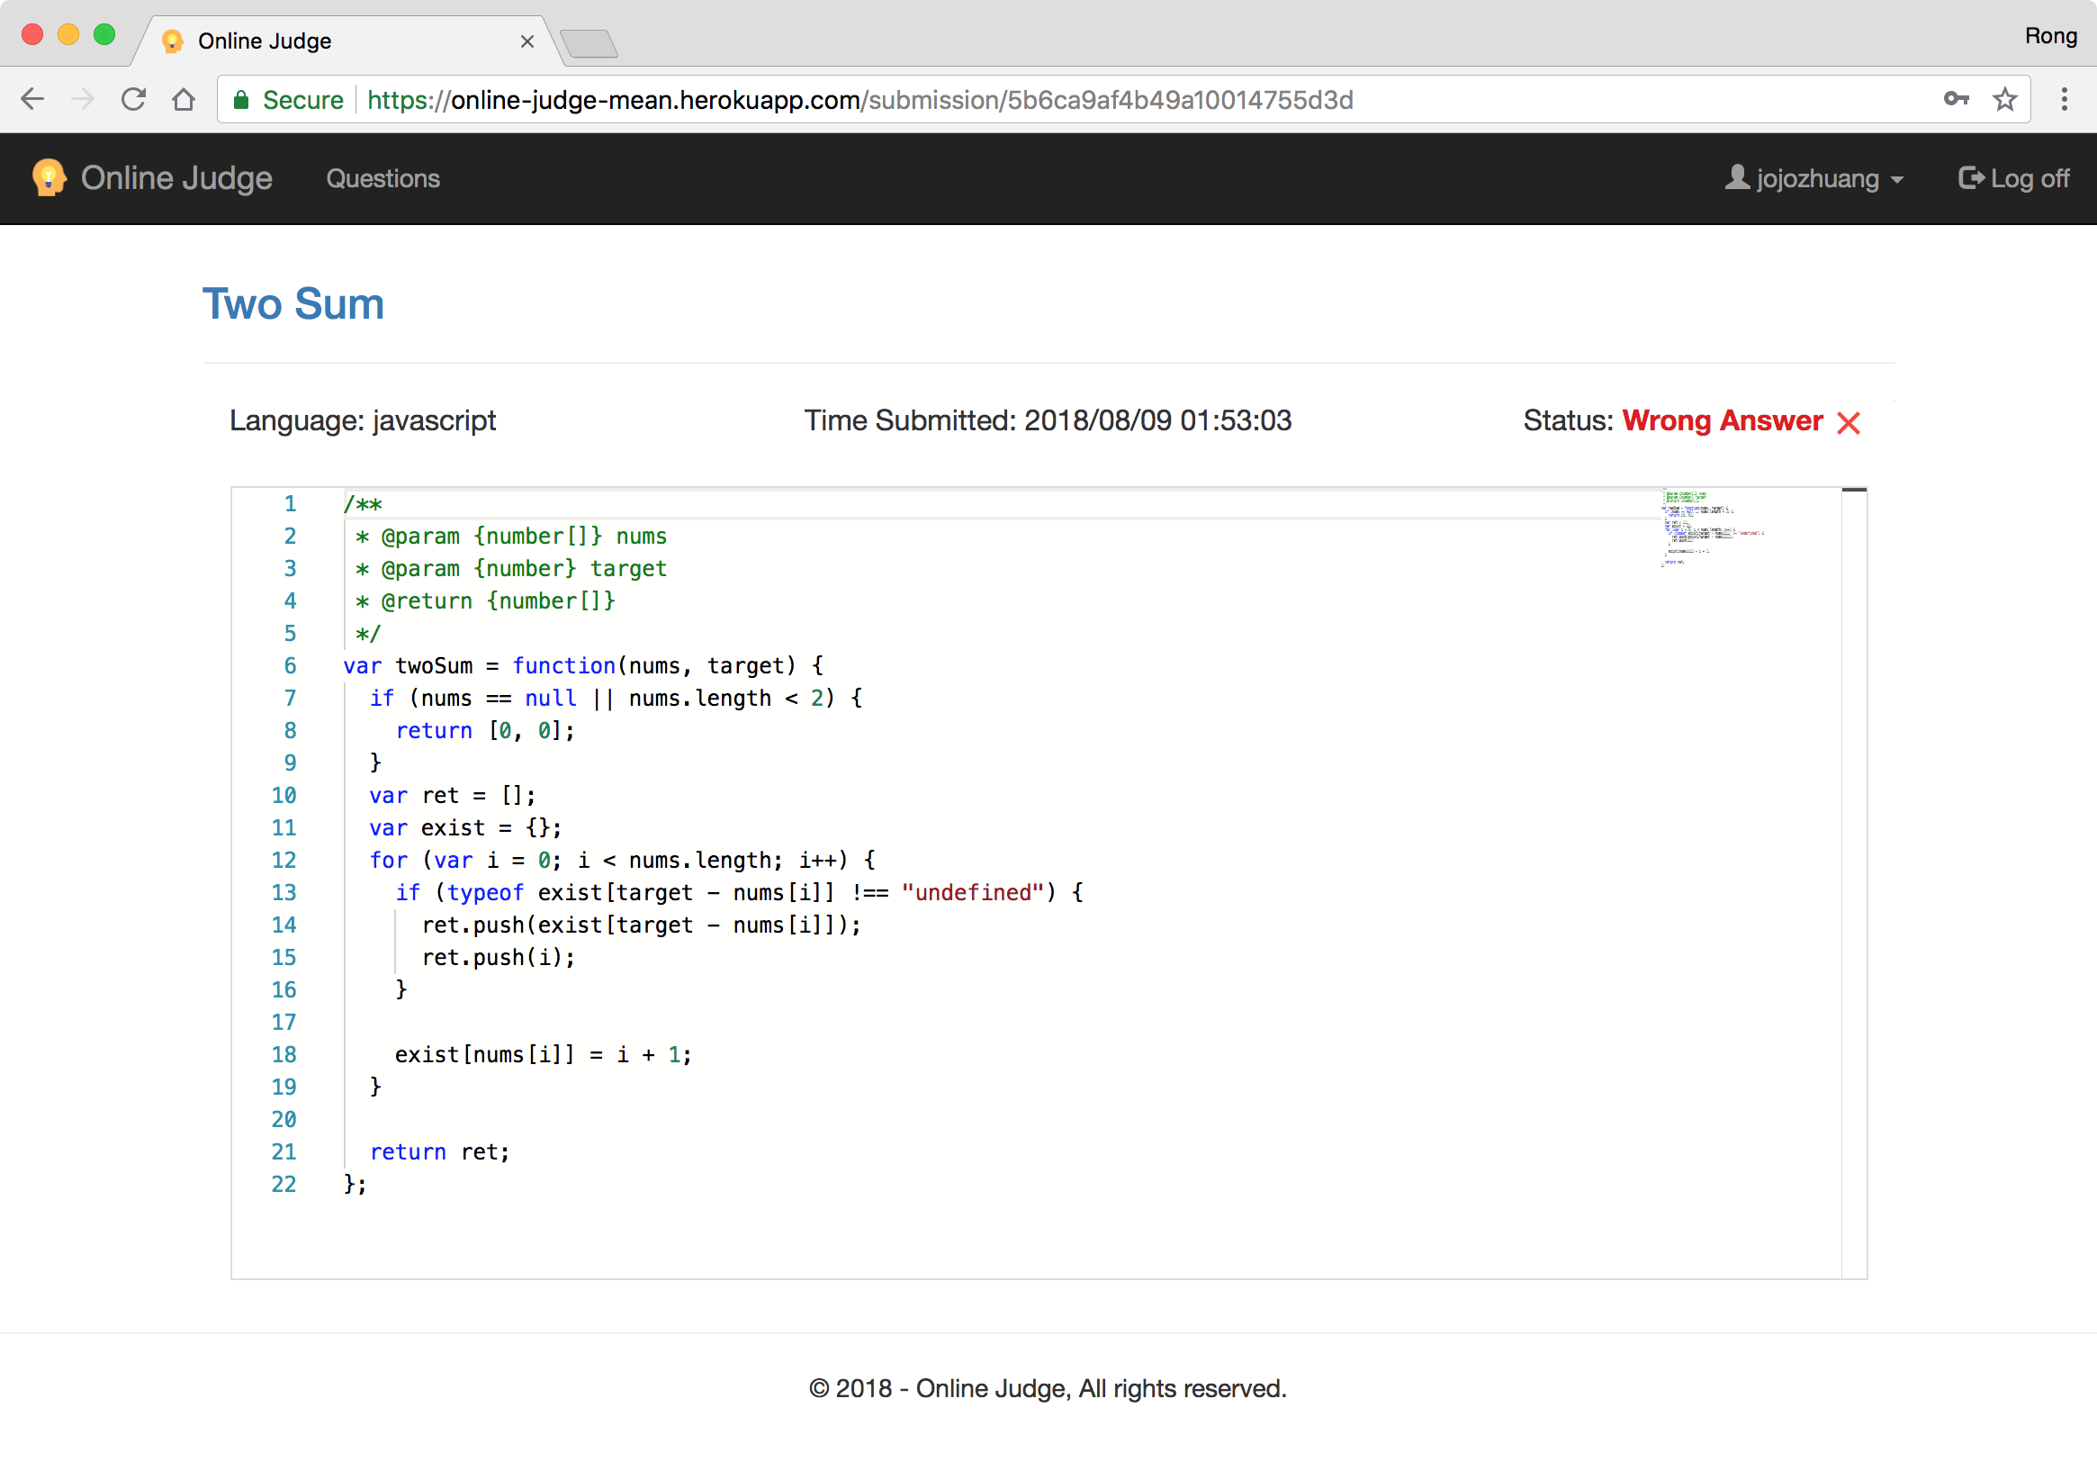Reload the current page
The width and height of the screenshot is (2097, 1462).
pyautogui.click(x=133, y=99)
